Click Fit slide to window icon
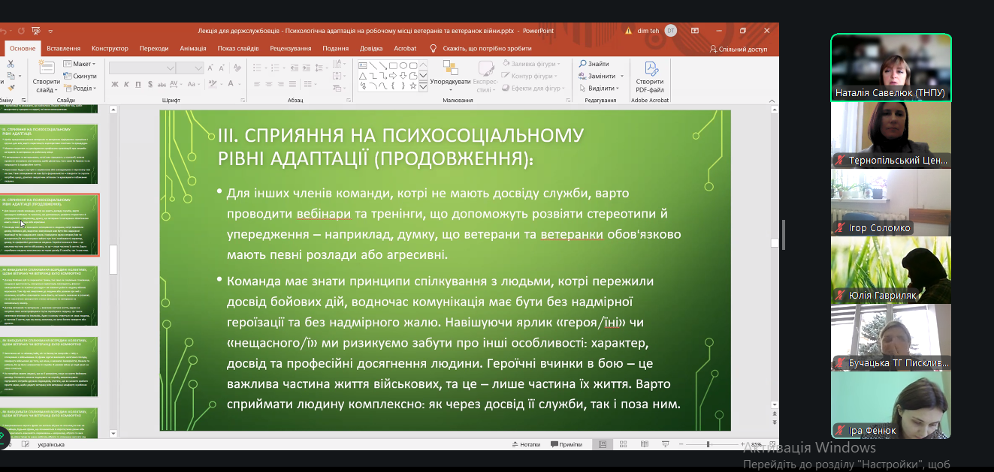This screenshot has width=994, height=472. [771, 444]
